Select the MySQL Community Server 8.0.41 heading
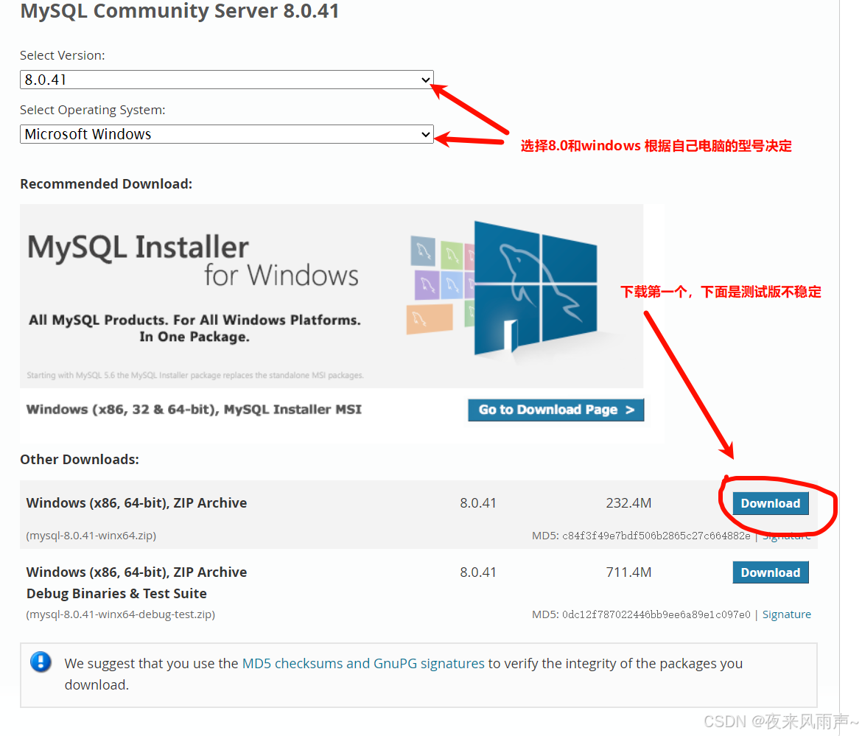 pyautogui.click(x=180, y=11)
